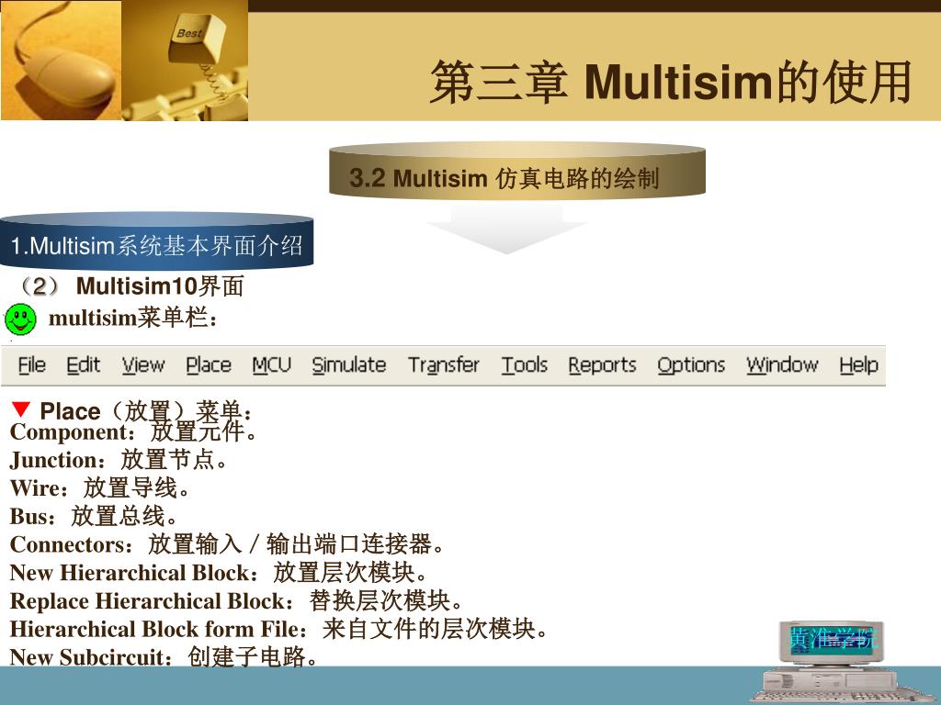Click the 1.Multisim系统基本界面介绍 blue banner
Screen dimensions: 941x705
156,241
